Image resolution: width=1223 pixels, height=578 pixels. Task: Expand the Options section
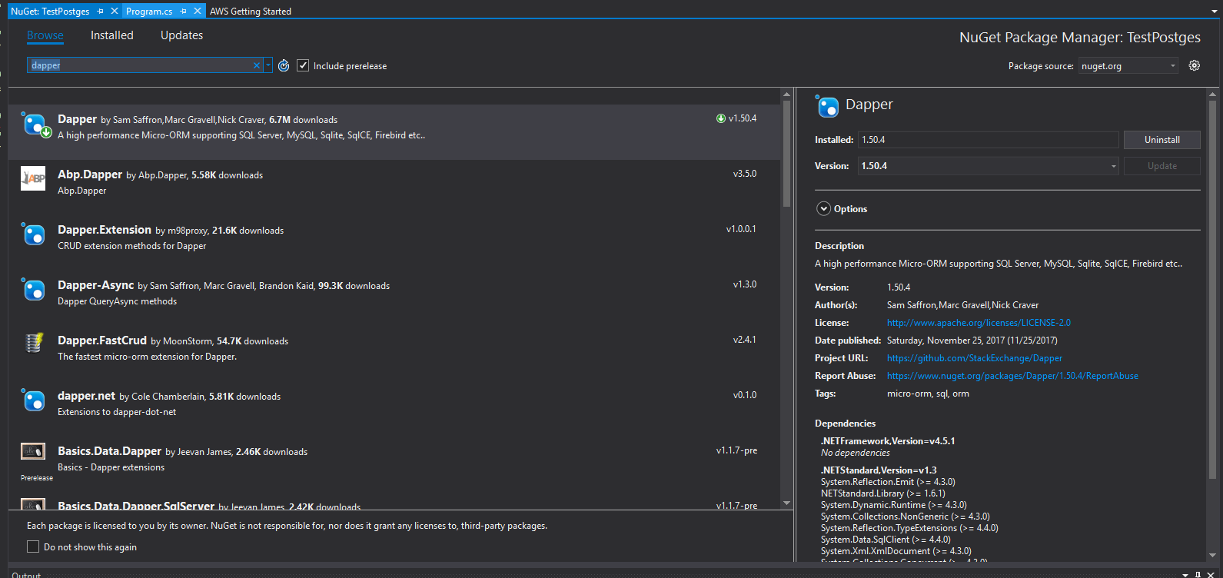click(x=823, y=209)
